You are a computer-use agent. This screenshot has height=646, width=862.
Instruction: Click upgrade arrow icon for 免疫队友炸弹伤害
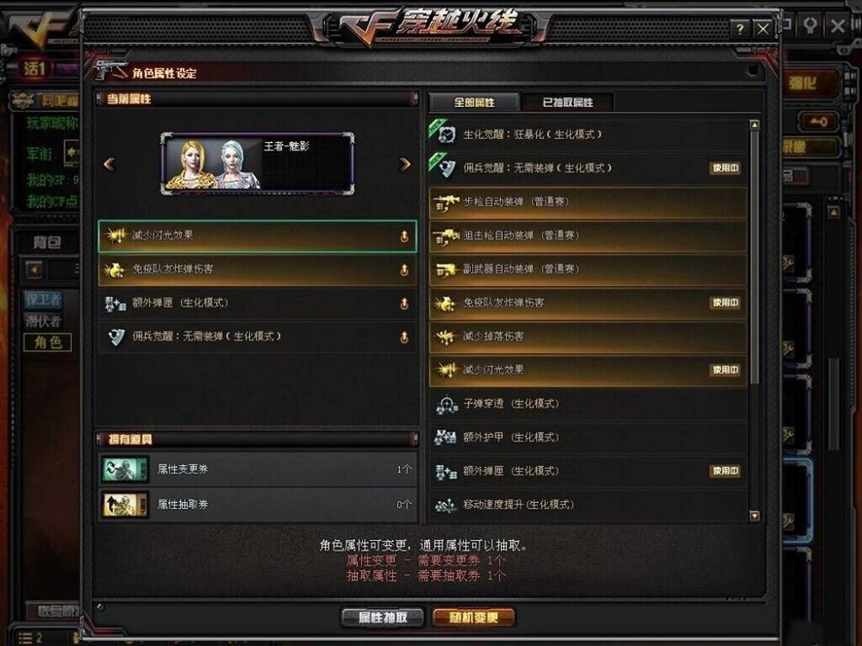pyautogui.click(x=404, y=270)
